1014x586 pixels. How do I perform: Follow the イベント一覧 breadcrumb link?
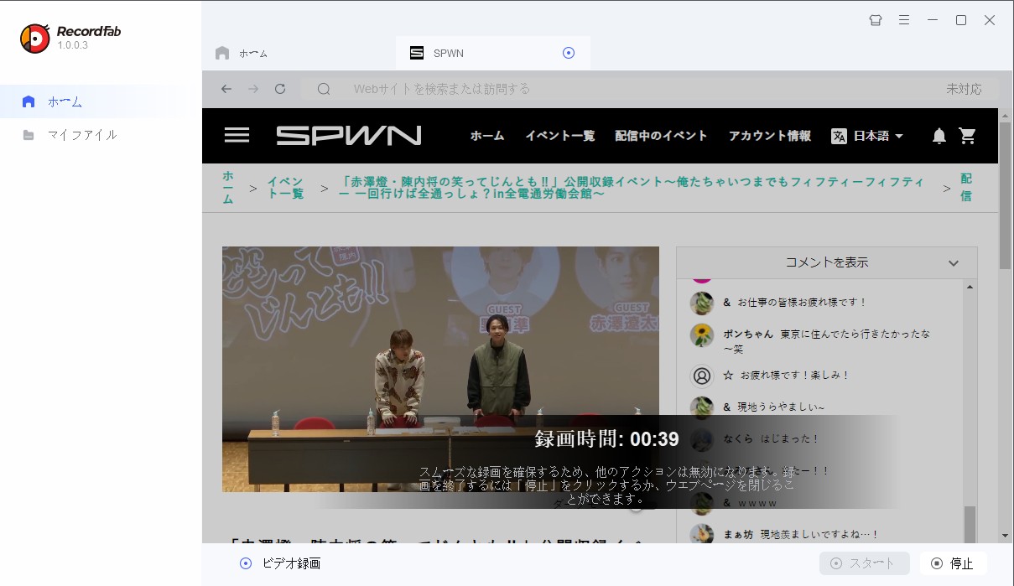(x=286, y=188)
